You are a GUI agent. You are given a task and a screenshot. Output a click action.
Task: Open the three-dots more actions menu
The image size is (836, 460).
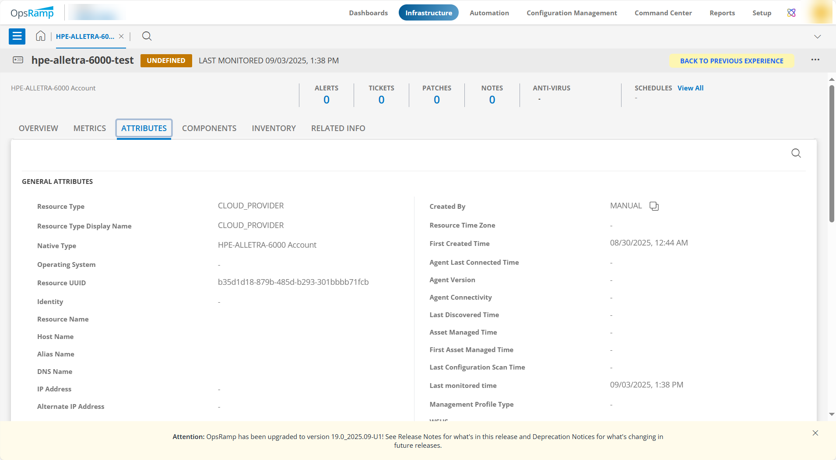(x=815, y=60)
